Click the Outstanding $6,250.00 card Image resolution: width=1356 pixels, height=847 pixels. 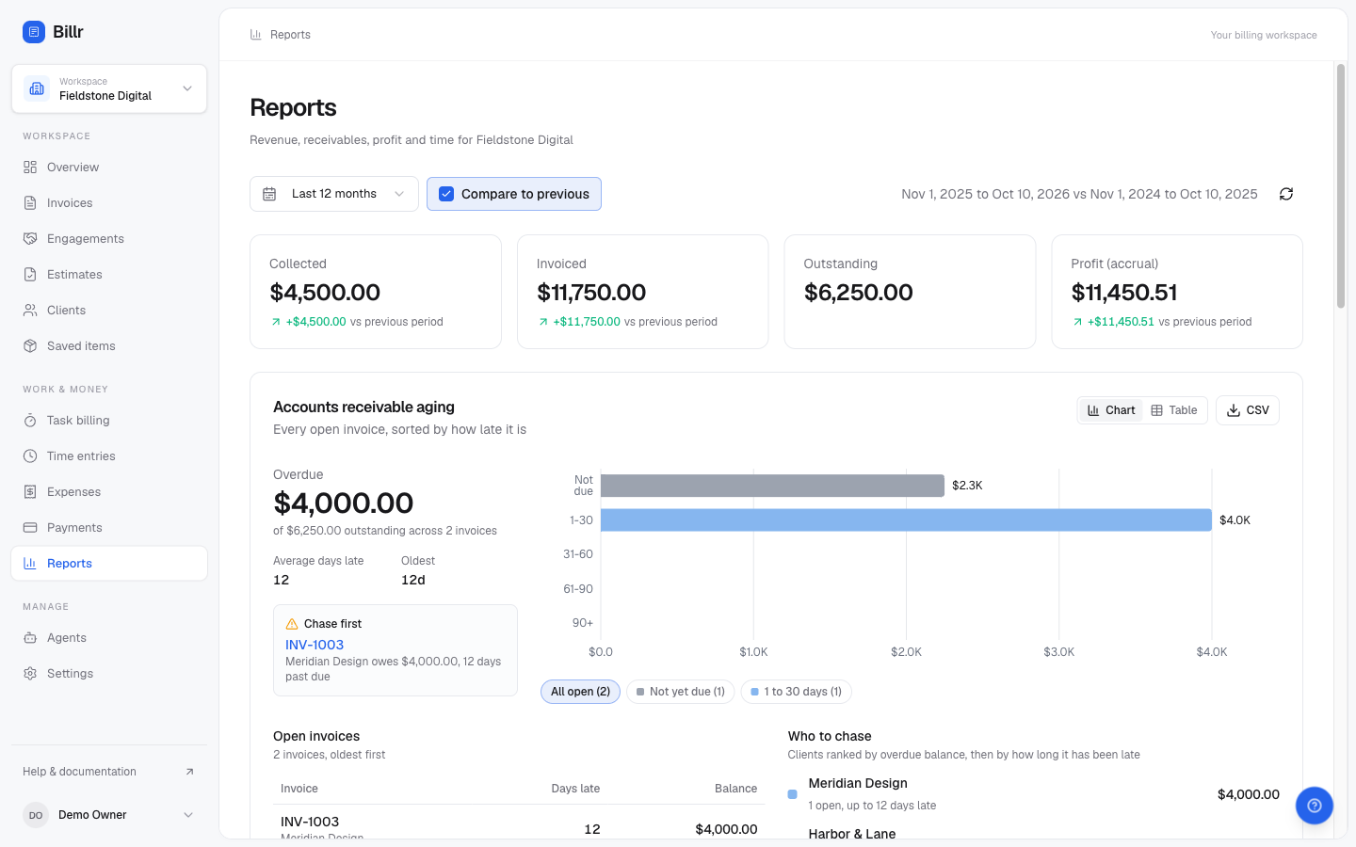[x=910, y=292]
